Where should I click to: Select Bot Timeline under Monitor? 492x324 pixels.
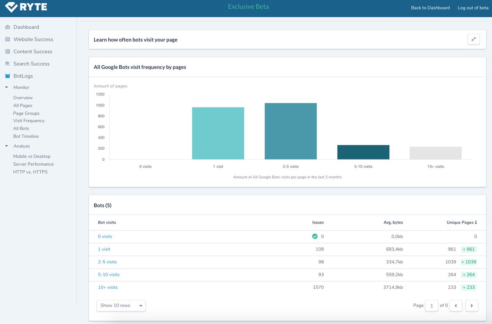pyautogui.click(x=26, y=136)
